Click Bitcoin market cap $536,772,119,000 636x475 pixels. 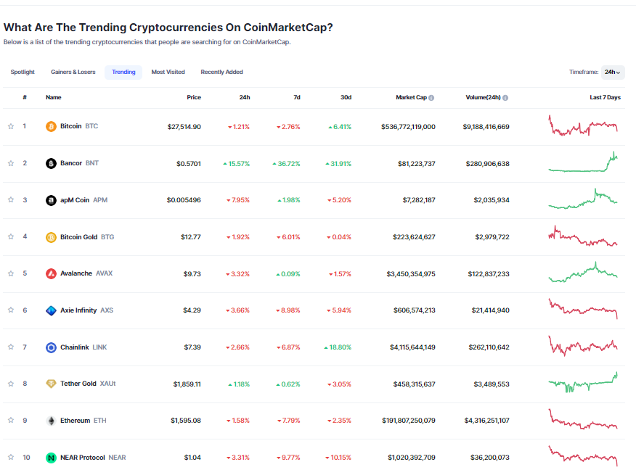coord(408,127)
